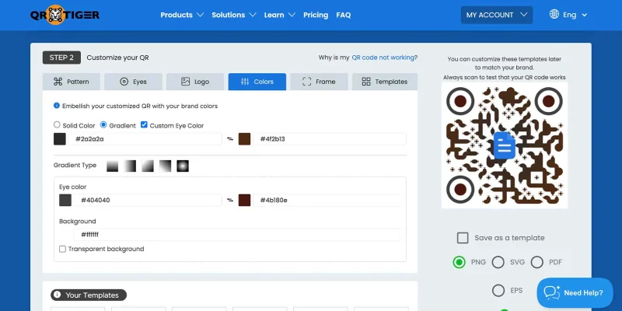Viewport: 622px width, 311px height.
Task: Click the QR code preview image
Action: (504, 145)
